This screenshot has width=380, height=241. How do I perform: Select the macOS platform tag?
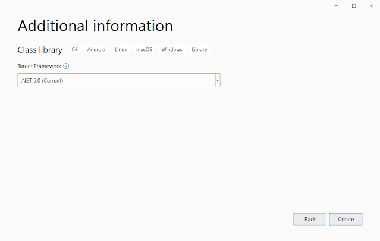pos(144,50)
